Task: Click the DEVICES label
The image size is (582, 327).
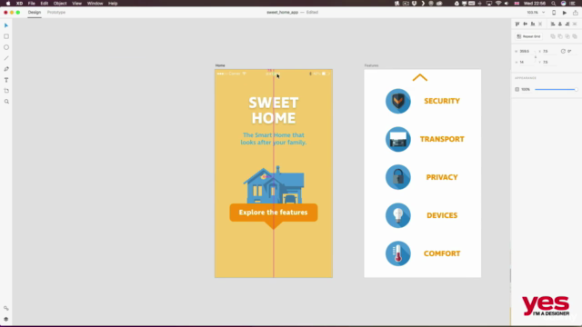Action: 442,215
